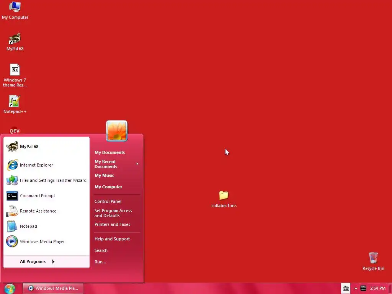Click the Command Prompt icon
392x294 pixels.
pos(12,196)
